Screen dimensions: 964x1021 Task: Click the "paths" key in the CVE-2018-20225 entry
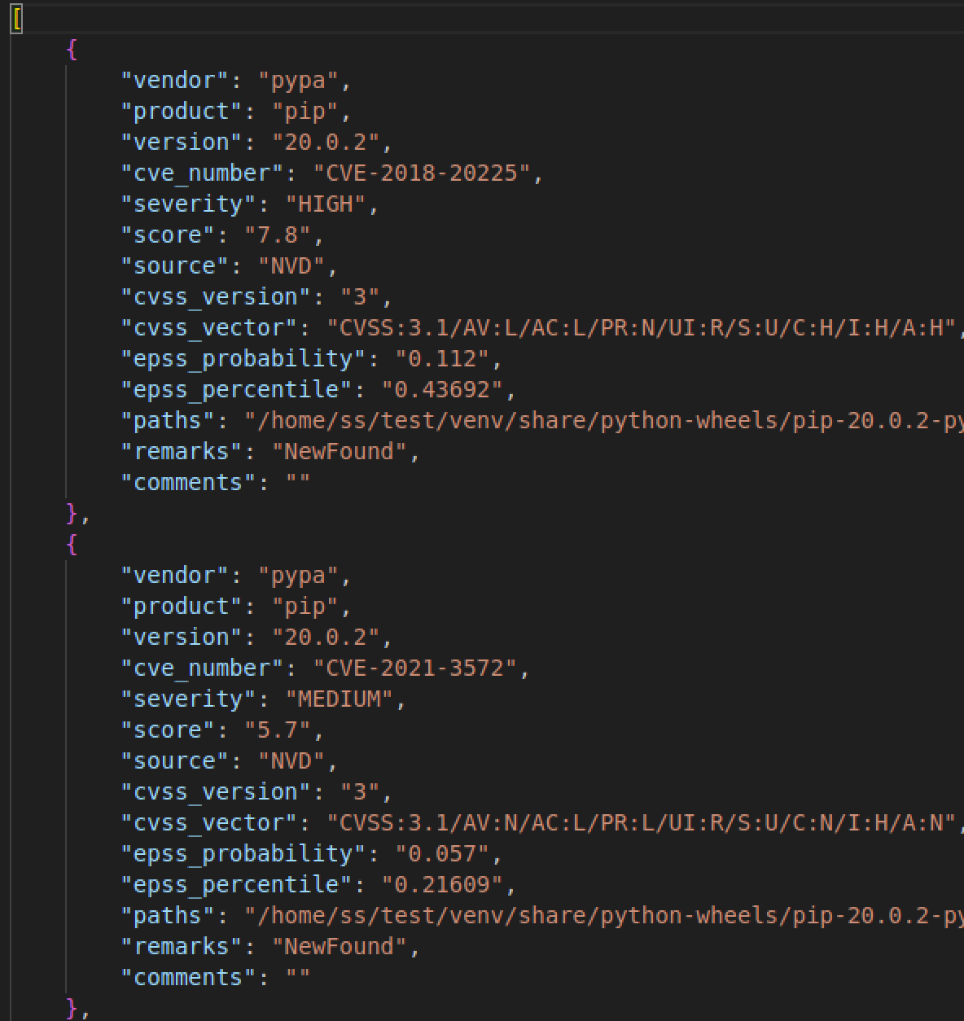coord(169,421)
